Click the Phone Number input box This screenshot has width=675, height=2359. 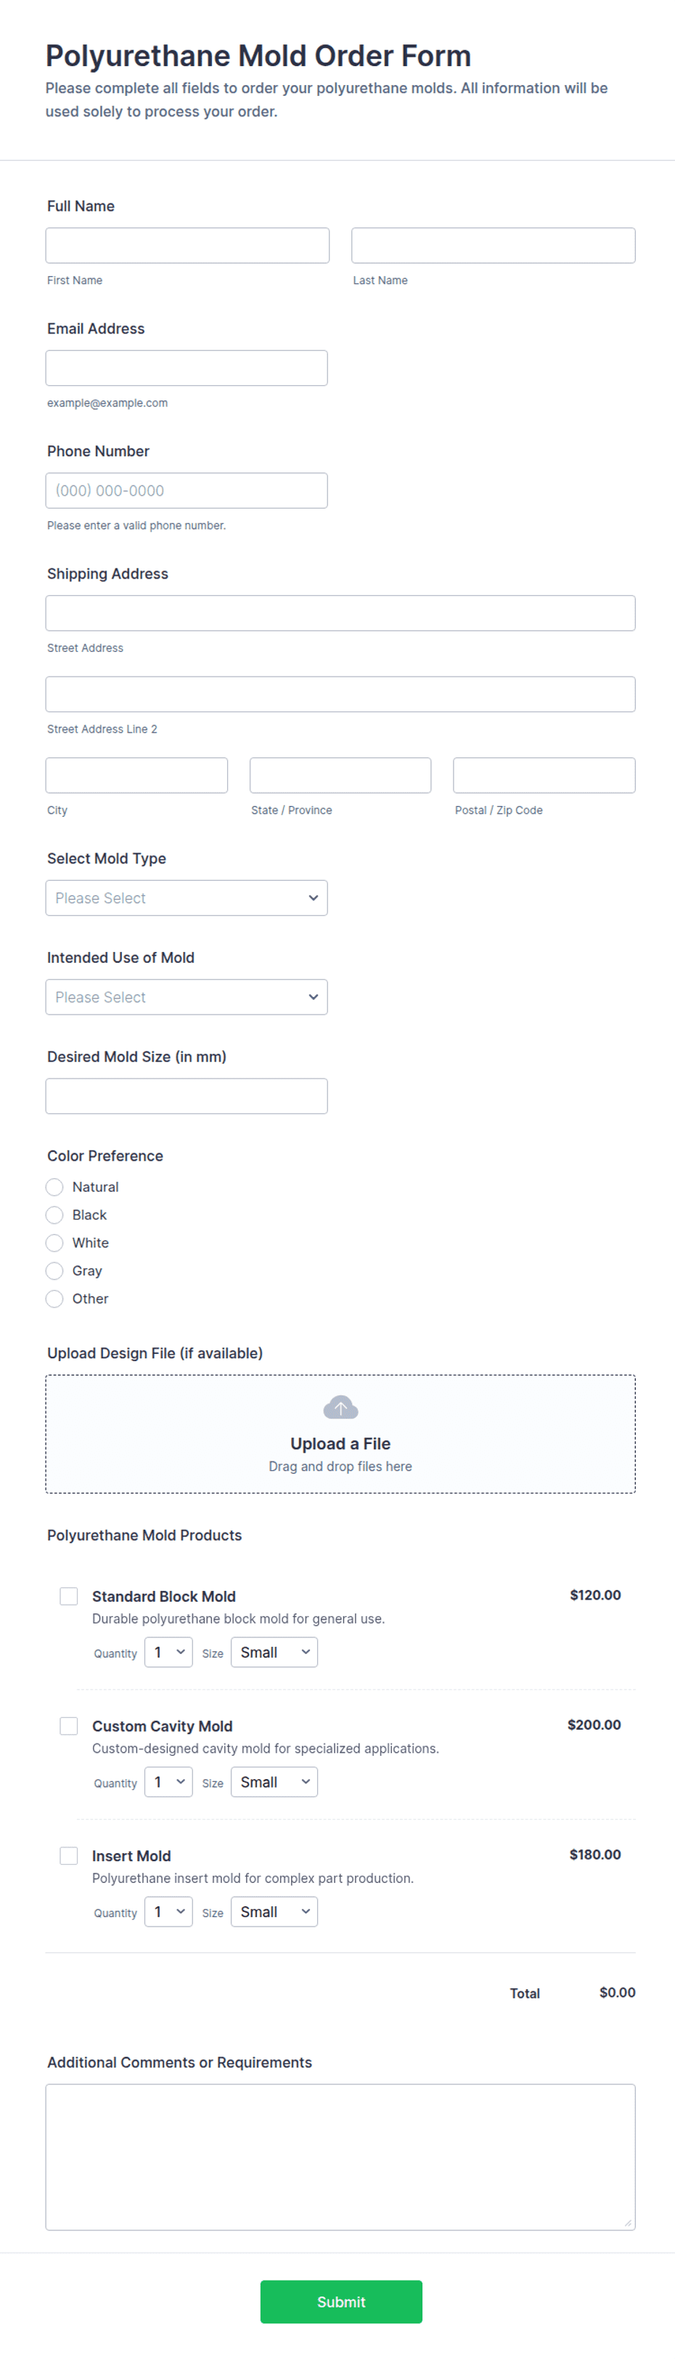(187, 490)
